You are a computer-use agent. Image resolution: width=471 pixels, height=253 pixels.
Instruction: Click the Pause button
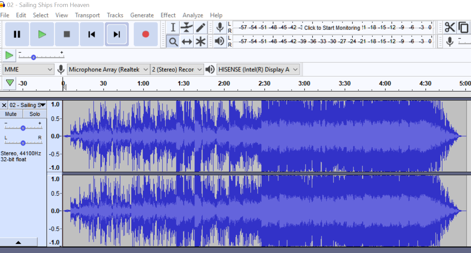17,34
